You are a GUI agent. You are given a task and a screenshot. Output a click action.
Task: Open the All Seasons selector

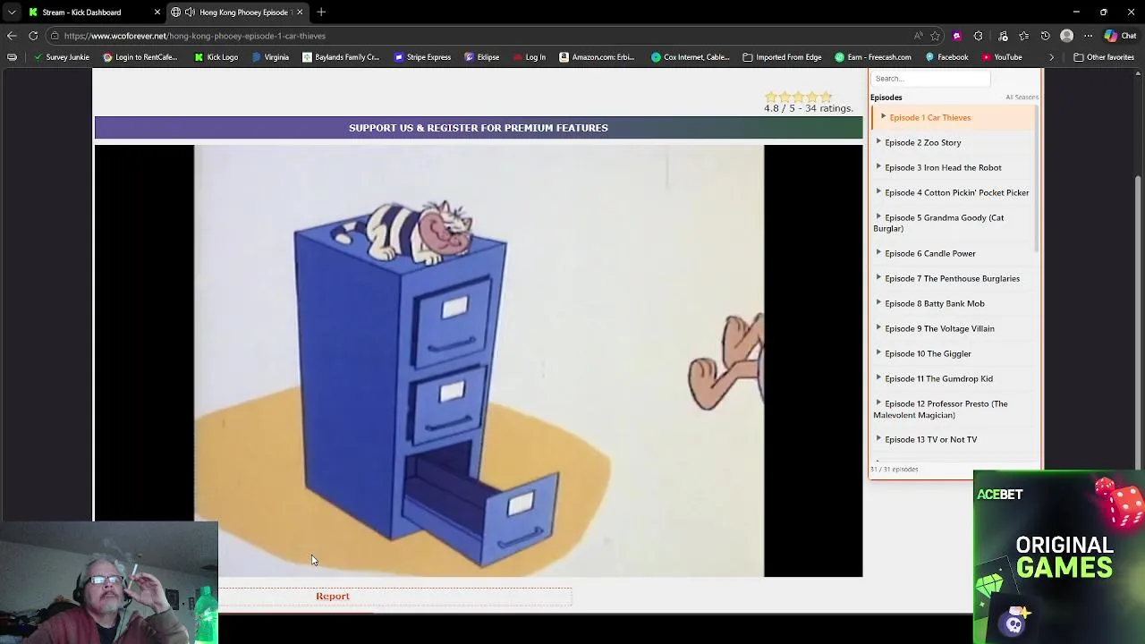(x=1022, y=97)
